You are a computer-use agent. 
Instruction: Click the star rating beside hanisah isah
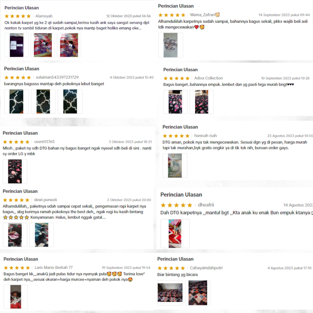pyautogui.click(x=176, y=136)
